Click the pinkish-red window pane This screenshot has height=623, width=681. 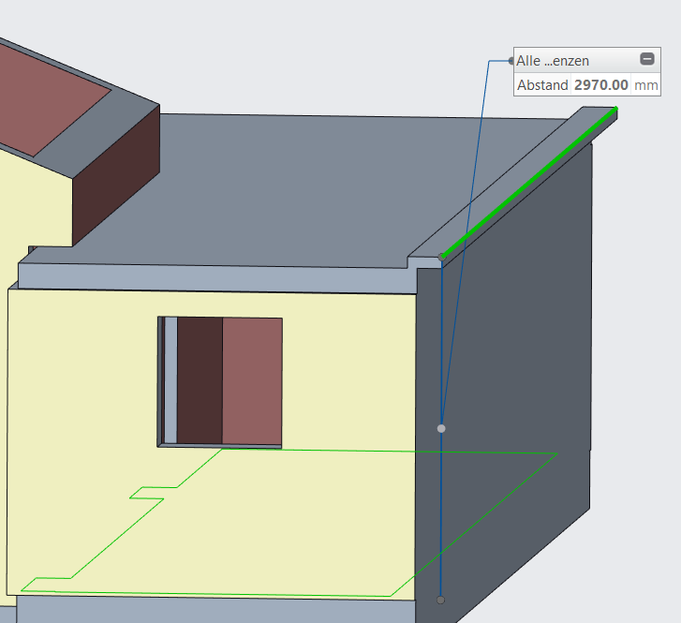pyautogui.click(x=251, y=379)
